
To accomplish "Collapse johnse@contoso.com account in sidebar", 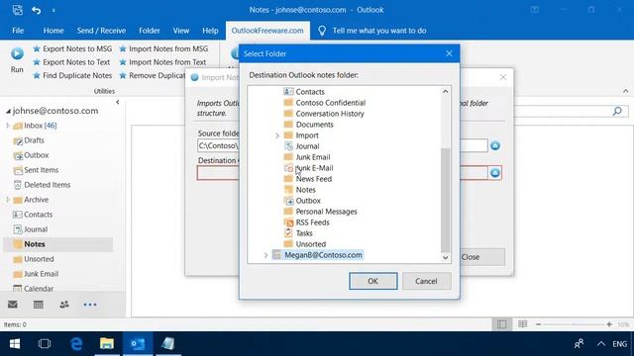I will pyautogui.click(x=8, y=111).
